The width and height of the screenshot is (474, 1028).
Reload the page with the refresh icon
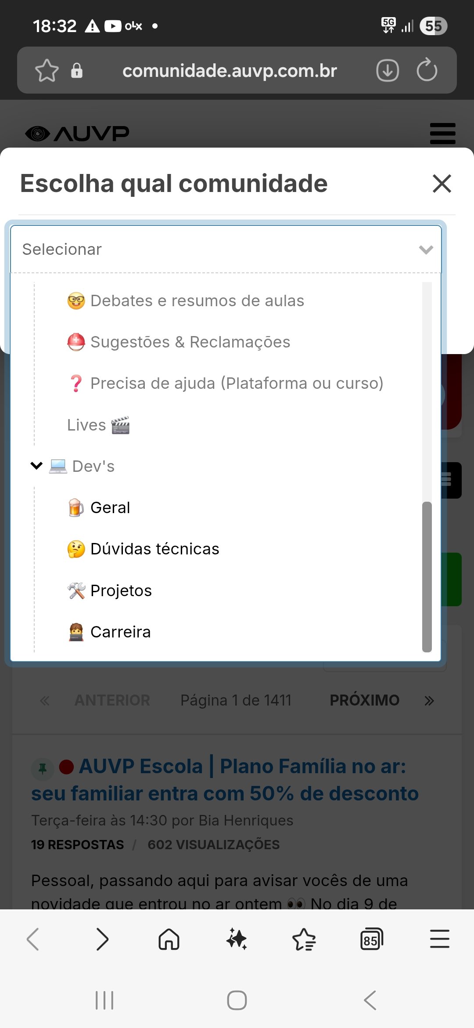427,70
